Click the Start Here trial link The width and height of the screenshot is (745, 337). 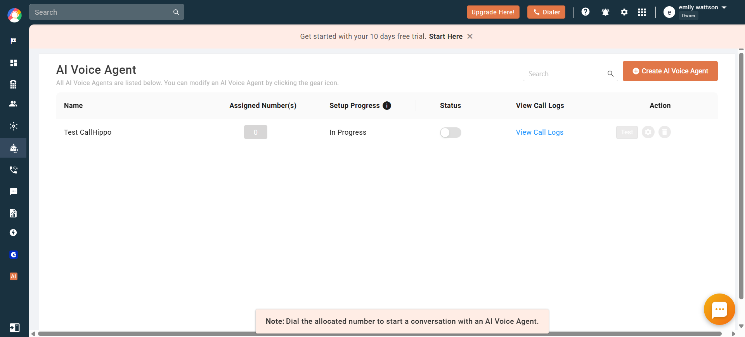(x=446, y=36)
